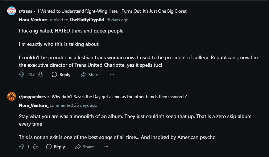
Task: Downvote the Saves the Day comment
Action: click(x=35, y=147)
